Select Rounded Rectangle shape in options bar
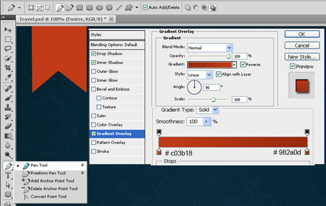Screen dimensions: 326x206 (x=90, y=8)
